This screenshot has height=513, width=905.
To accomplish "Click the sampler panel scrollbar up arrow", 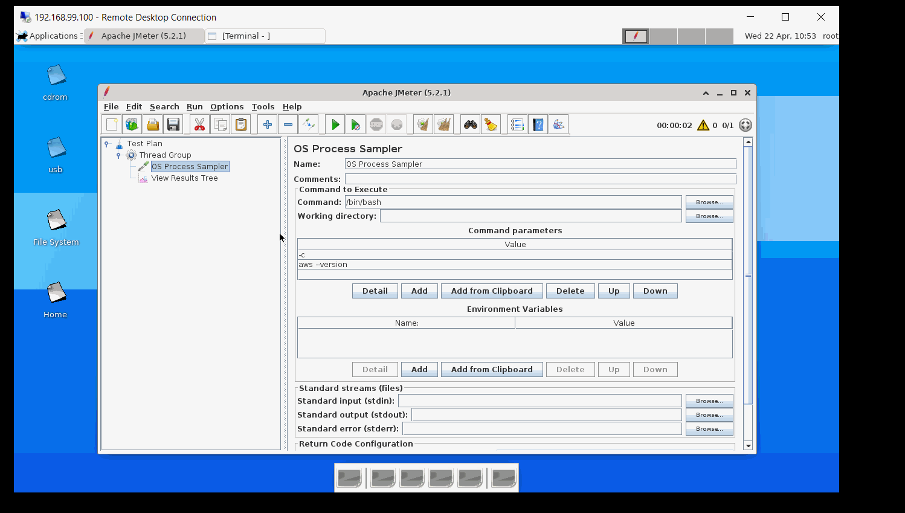I will 748,142.
